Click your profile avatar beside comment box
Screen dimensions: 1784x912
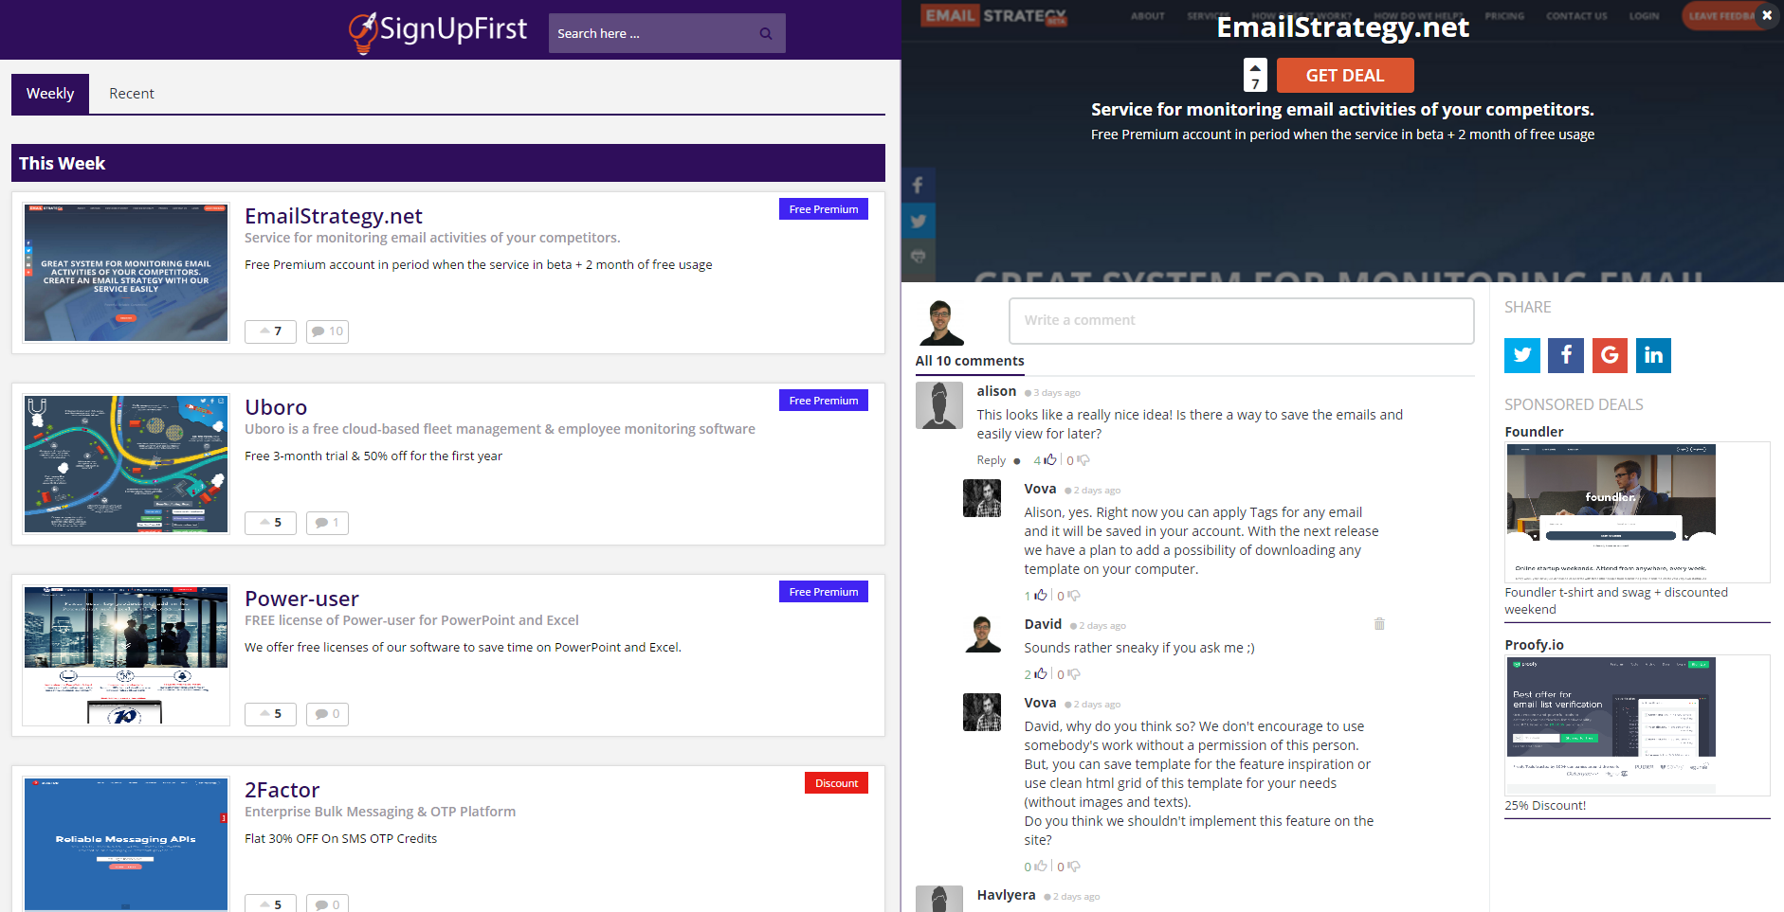point(941,322)
